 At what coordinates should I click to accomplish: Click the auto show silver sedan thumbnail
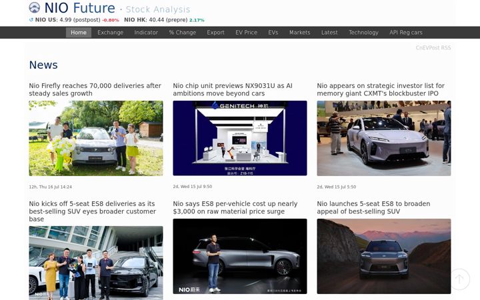click(384, 139)
